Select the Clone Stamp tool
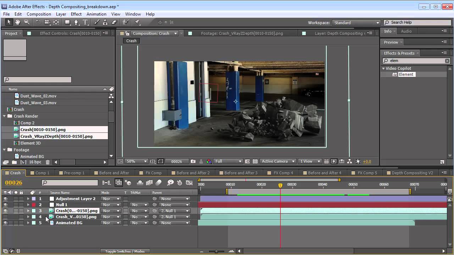The height and width of the screenshot is (255, 454). 105,22
